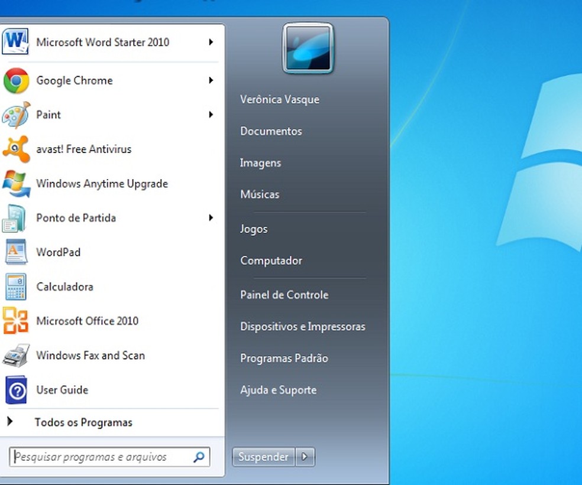Open Jogos
Image resolution: width=582 pixels, height=485 pixels.
pyautogui.click(x=254, y=229)
